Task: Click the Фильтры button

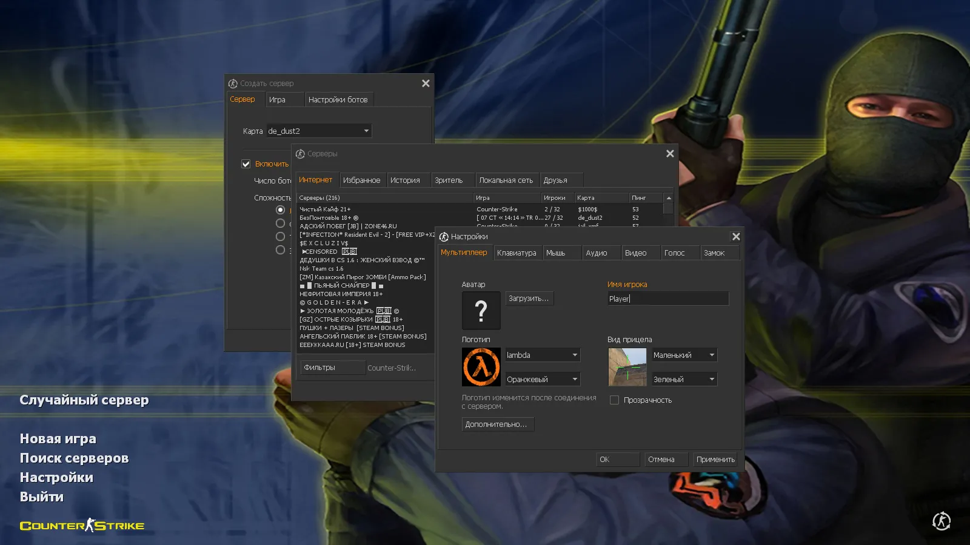Action: (x=332, y=367)
